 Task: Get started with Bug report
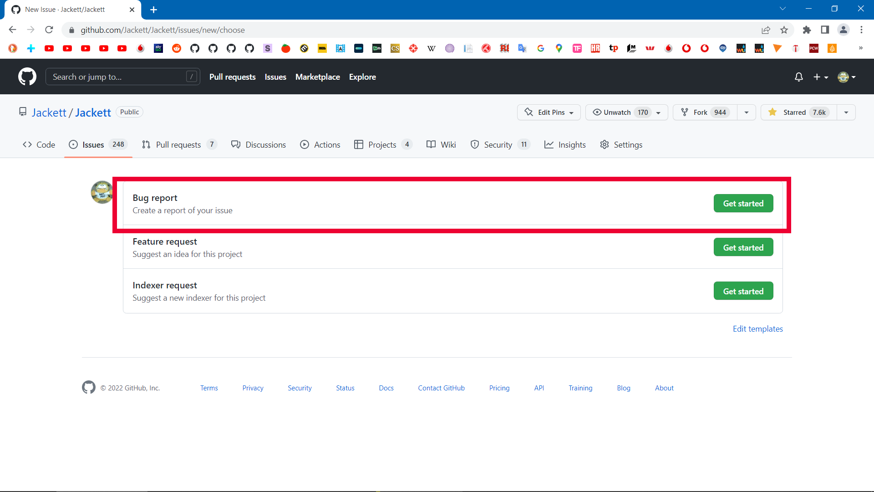coord(743,204)
